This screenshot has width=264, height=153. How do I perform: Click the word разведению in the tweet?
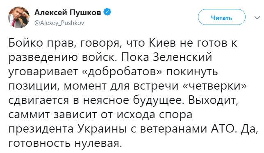(x=43, y=57)
